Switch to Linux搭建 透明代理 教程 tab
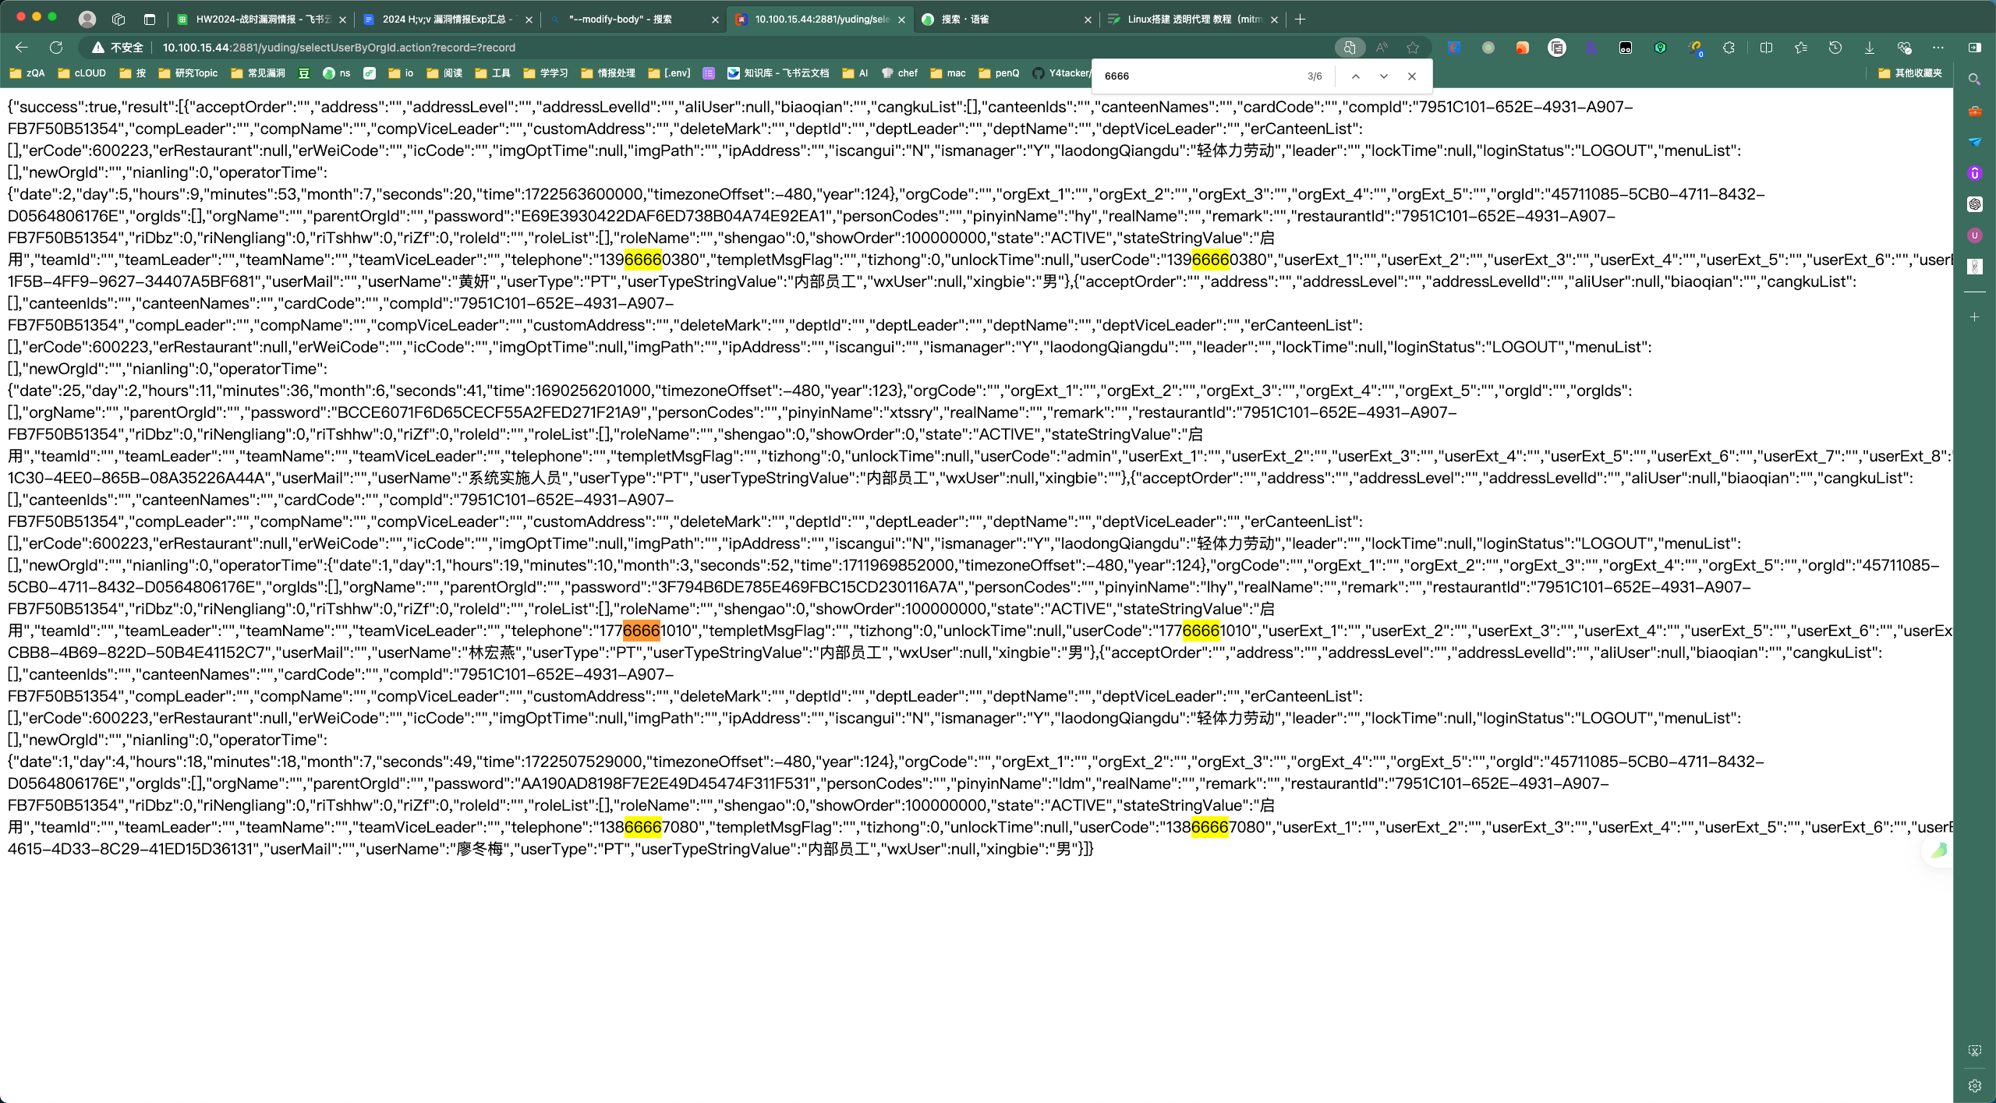1996x1103 pixels. tap(1194, 19)
